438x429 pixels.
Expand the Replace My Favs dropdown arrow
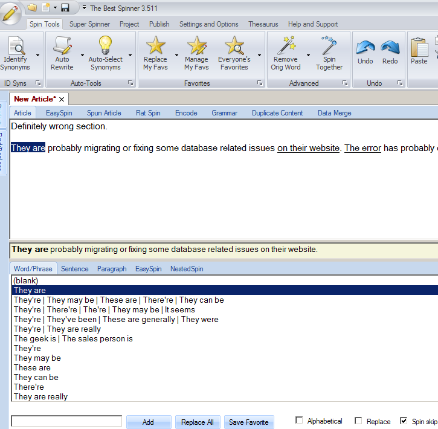[x=176, y=56]
